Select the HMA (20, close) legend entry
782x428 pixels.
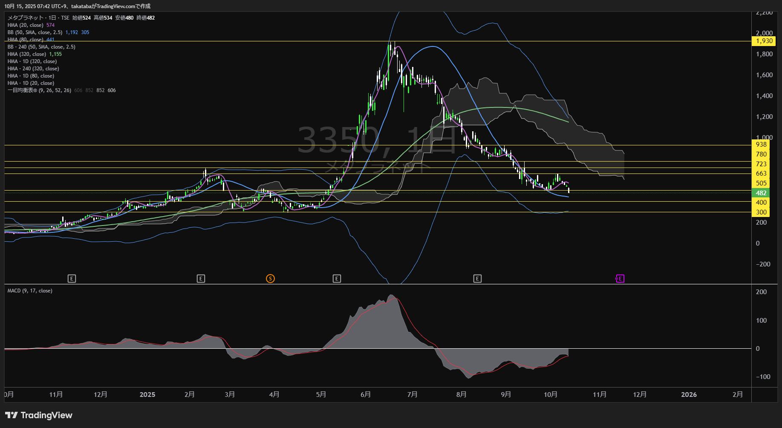(x=26, y=25)
